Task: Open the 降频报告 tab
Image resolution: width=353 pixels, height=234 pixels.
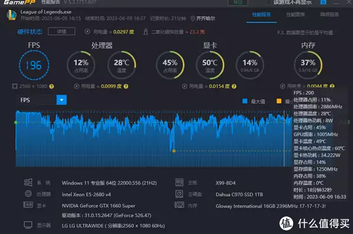Action: pyautogui.click(x=329, y=15)
